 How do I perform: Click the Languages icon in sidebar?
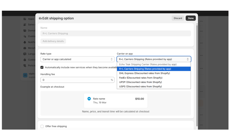click(25, 54)
